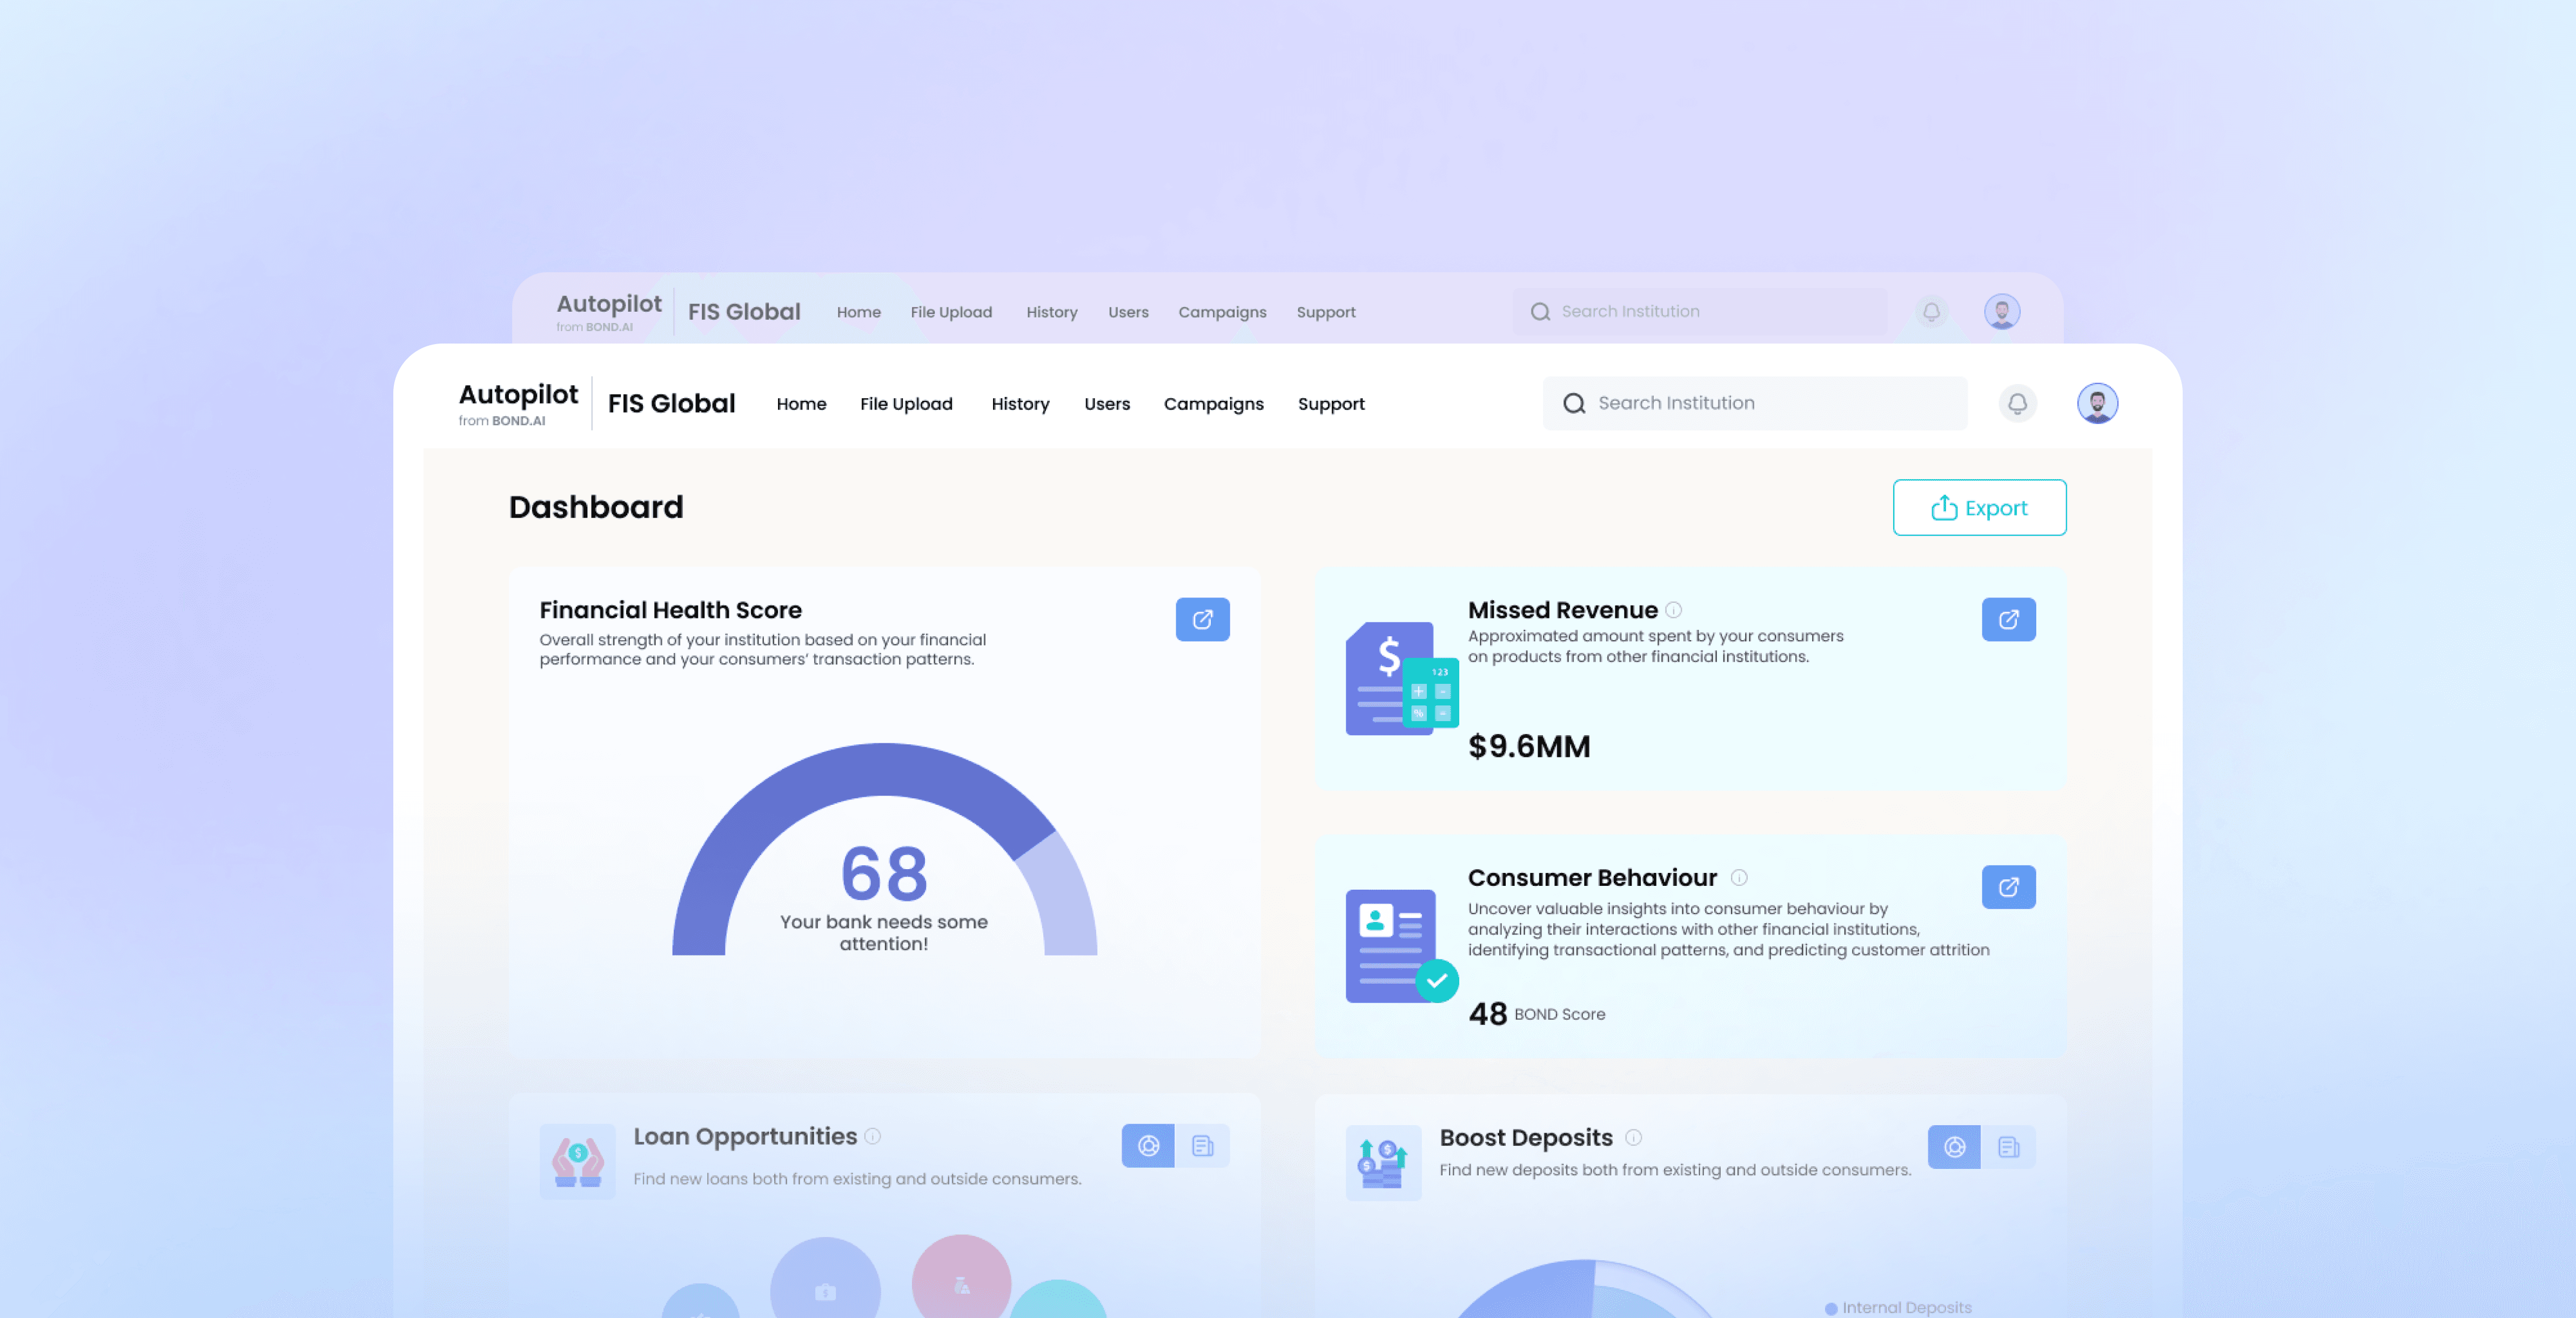2576x1318 pixels.
Task: Click Missed Revenue info icon
Action: click(x=1674, y=610)
